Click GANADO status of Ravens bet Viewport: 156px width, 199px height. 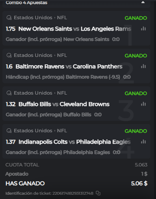point(136,56)
